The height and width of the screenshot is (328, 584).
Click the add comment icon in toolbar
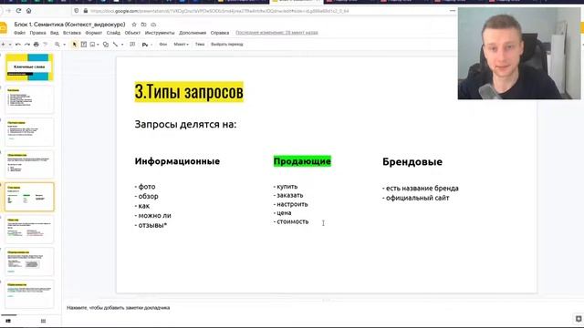[132, 45]
